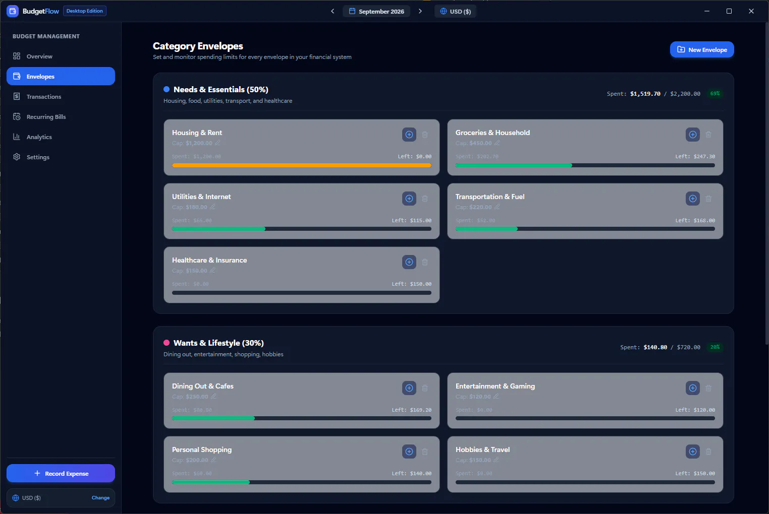Delete the Housing & Rent envelope

[x=425, y=135]
